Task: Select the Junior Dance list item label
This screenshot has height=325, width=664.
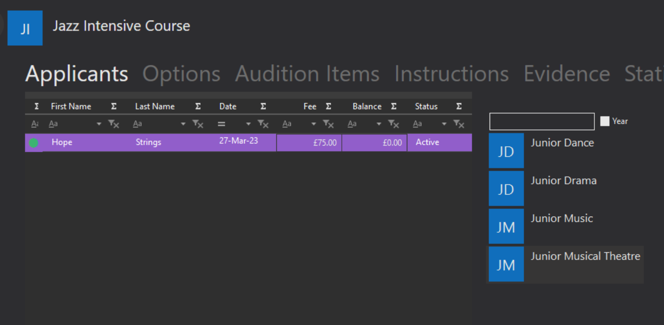Action: (x=562, y=143)
